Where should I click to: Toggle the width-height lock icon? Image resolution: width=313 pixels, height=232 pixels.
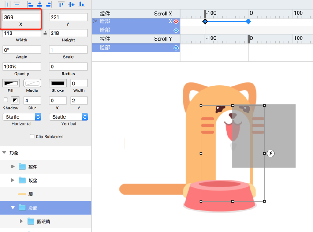point(45,33)
